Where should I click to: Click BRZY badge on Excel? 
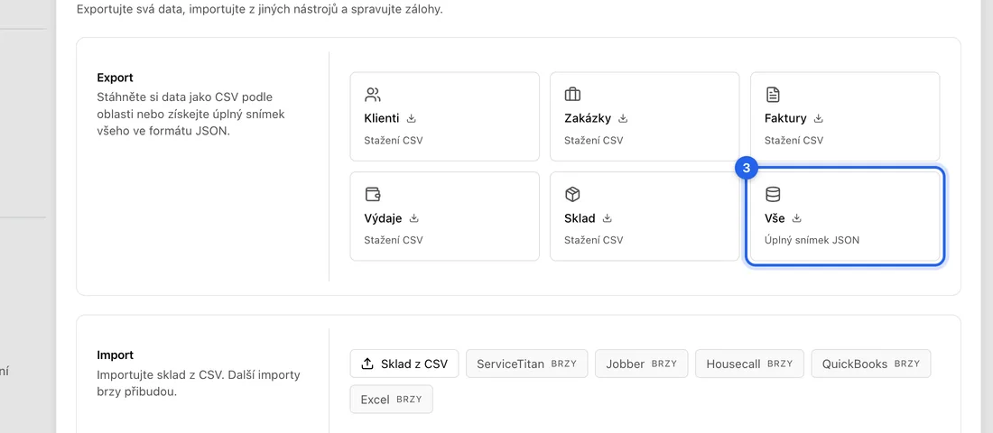[409, 400]
